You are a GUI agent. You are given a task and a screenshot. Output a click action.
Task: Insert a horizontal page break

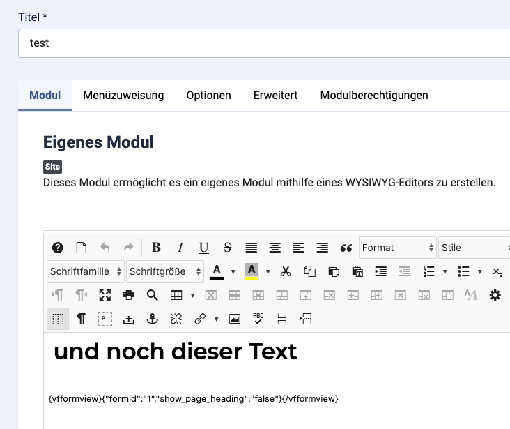tap(282, 319)
